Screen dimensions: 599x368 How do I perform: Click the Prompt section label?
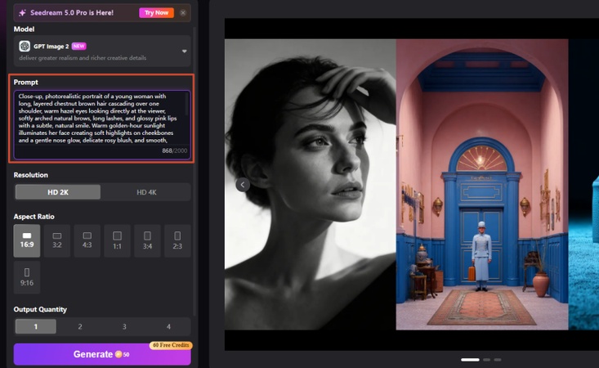coord(26,82)
